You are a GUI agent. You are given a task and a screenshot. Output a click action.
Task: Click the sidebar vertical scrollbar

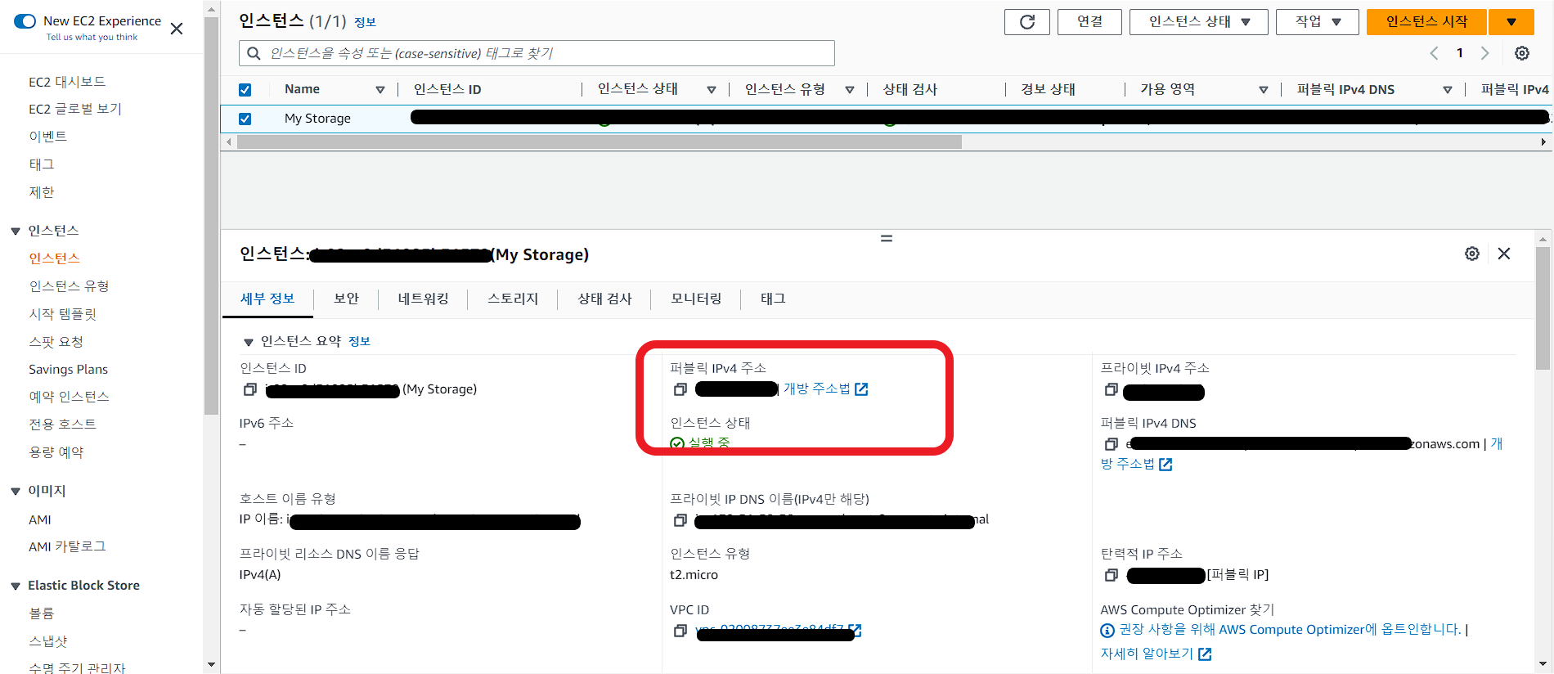pos(212,216)
